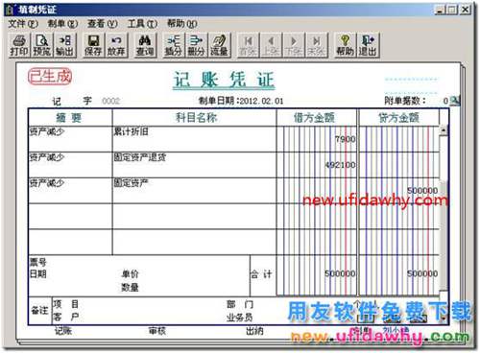
Task: Open the 文件(F) menu
Action: pos(23,24)
